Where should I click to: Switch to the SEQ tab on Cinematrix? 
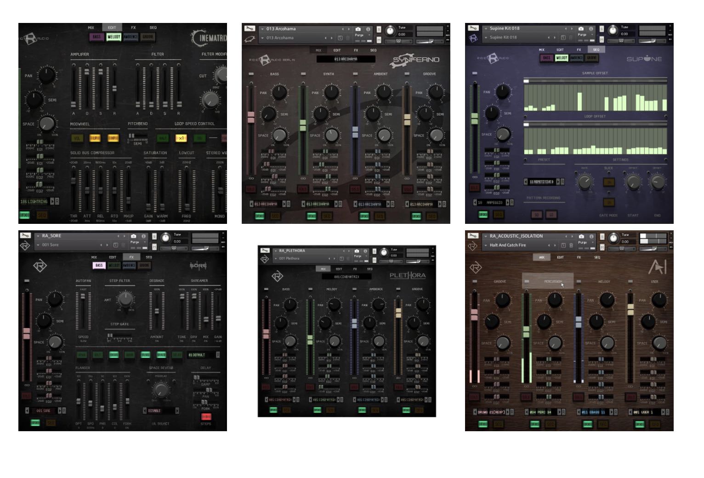(x=152, y=28)
